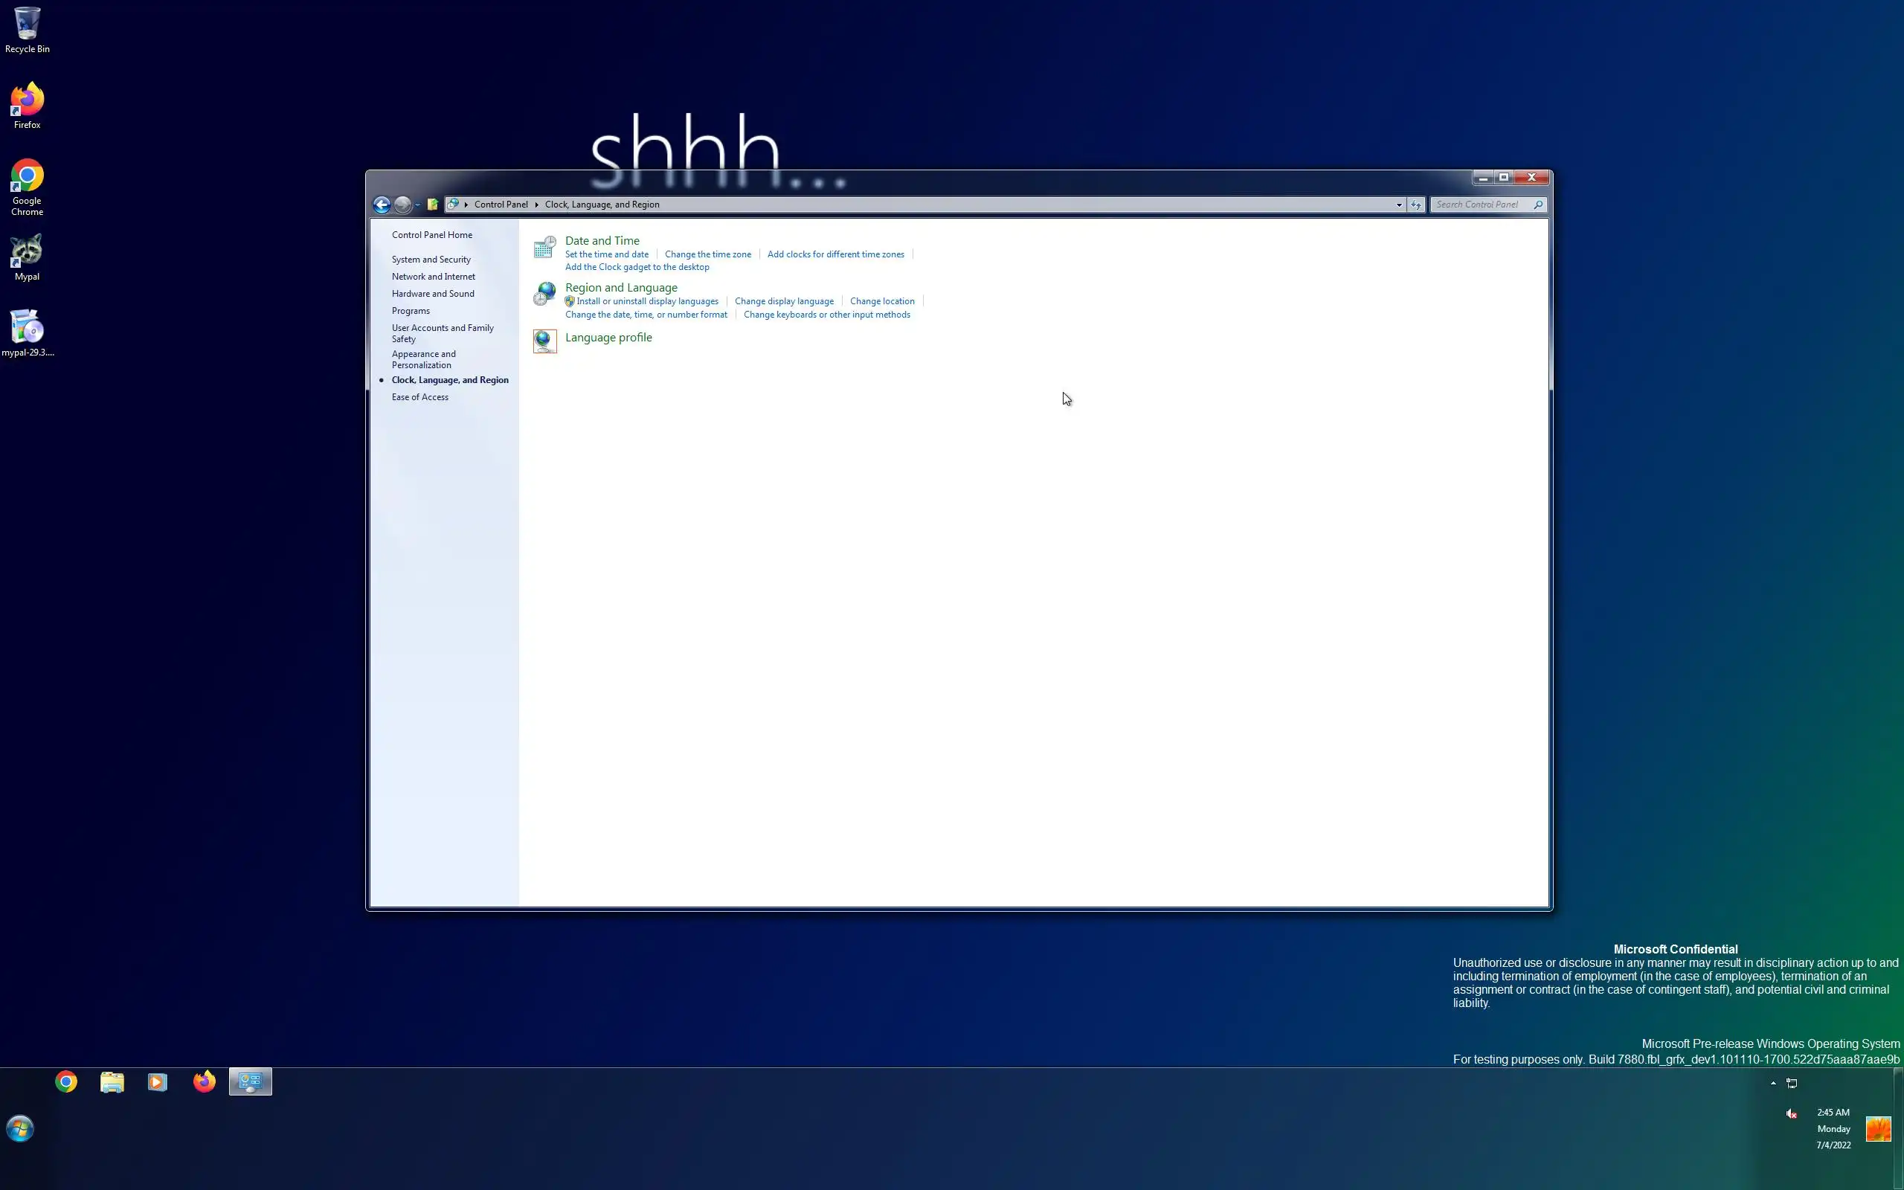Click Change keyboards or other input methods
The height and width of the screenshot is (1190, 1904).
pyautogui.click(x=826, y=315)
